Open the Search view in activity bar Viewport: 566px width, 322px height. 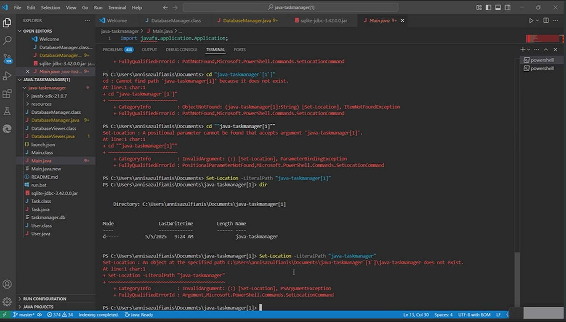click(x=7, y=40)
